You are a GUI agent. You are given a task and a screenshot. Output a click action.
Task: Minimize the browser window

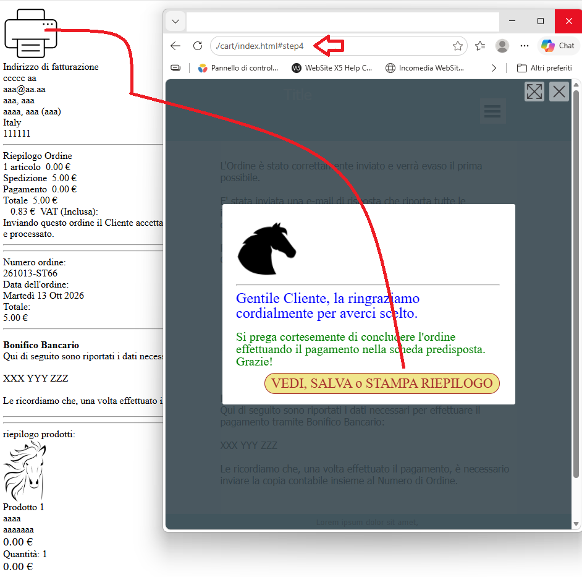(x=512, y=21)
